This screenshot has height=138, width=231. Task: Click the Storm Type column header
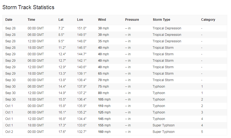click(161, 20)
